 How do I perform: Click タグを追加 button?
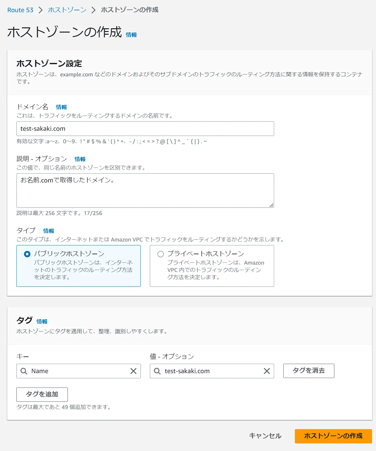(x=42, y=394)
